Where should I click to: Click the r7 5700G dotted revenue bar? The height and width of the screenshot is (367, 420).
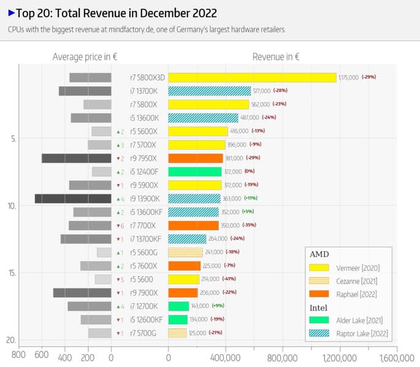[x=177, y=333]
